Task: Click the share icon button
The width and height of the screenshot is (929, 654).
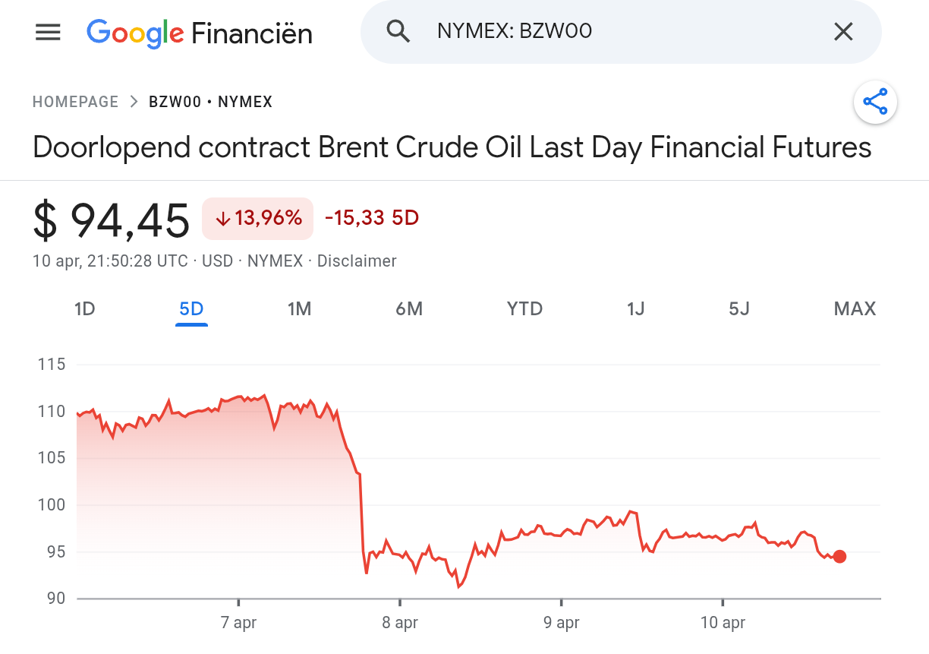Action: pos(875,102)
